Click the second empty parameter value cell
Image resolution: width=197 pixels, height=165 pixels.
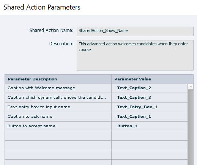(150, 145)
